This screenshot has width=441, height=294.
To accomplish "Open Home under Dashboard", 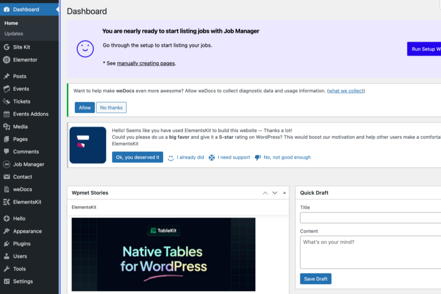I will point(11,23).
